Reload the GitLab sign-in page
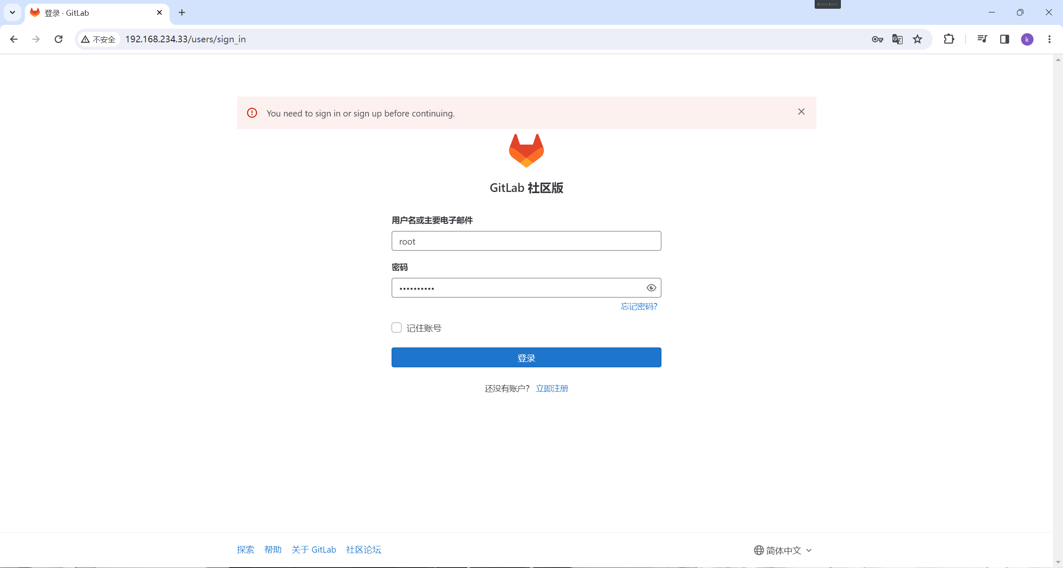 tap(59, 39)
